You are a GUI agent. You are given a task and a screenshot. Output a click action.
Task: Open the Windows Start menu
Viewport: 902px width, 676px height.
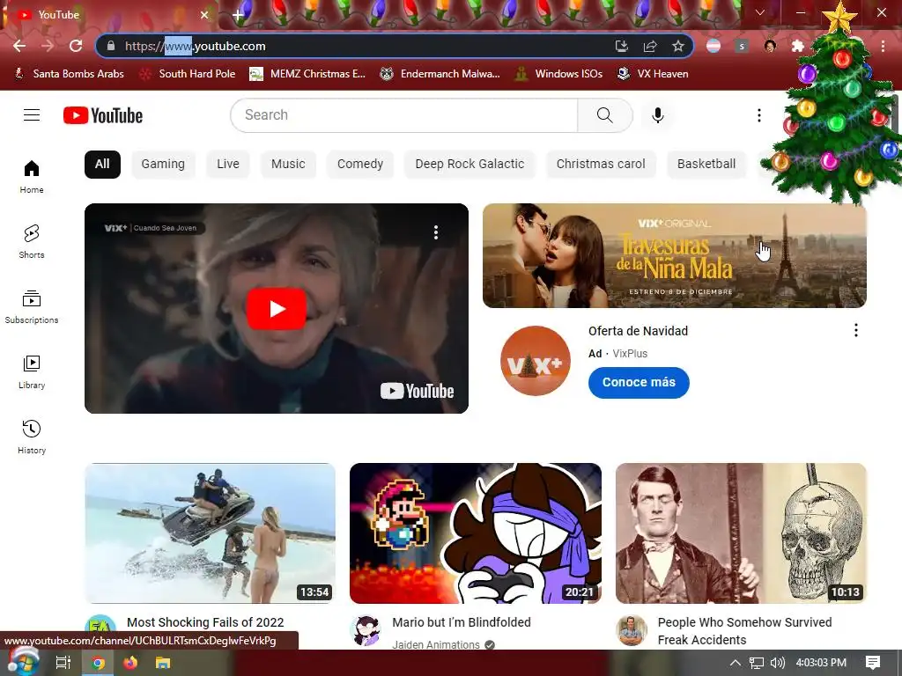[x=23, y=662]
